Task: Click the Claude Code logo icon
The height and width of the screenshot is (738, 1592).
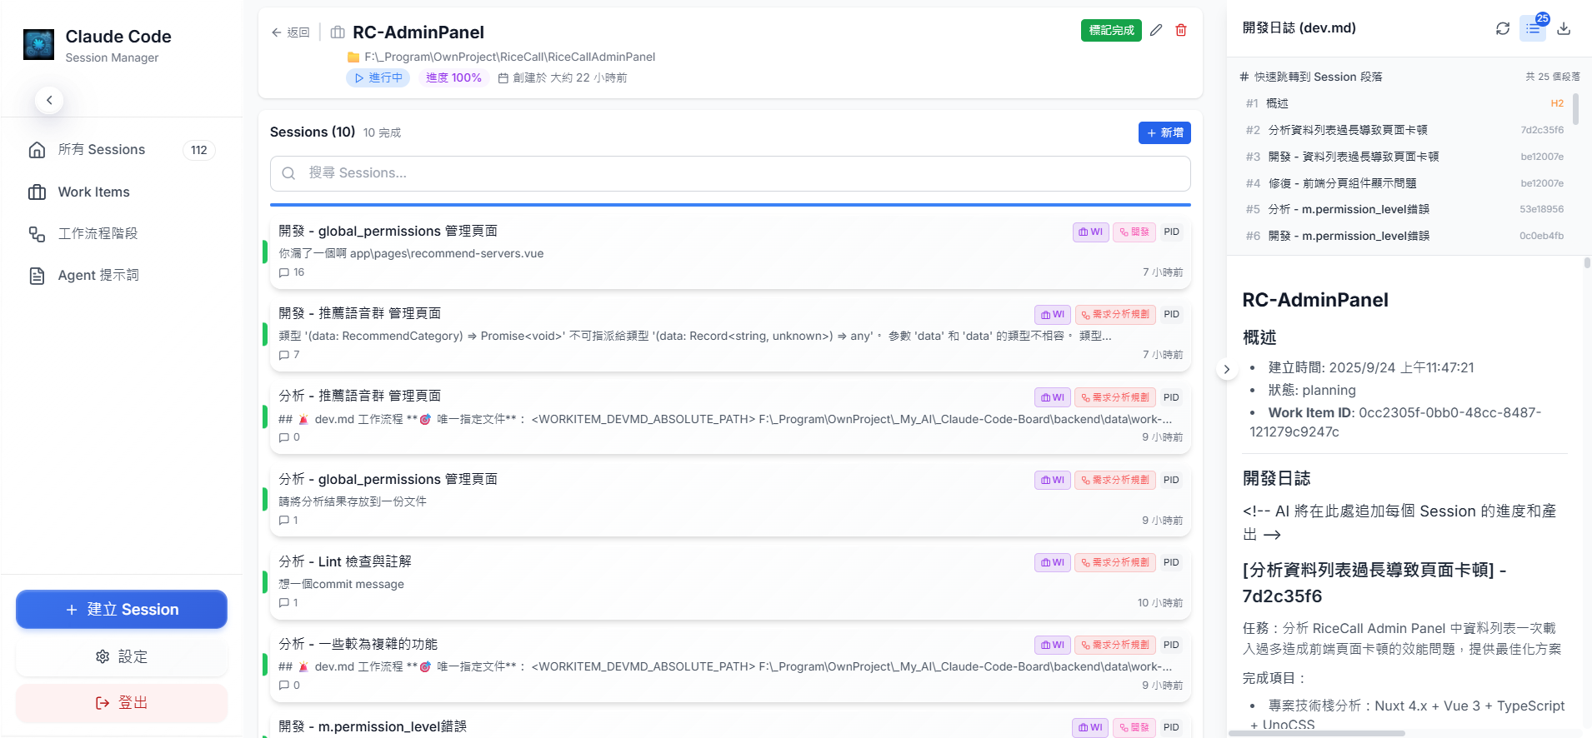Action: (39, 45)
